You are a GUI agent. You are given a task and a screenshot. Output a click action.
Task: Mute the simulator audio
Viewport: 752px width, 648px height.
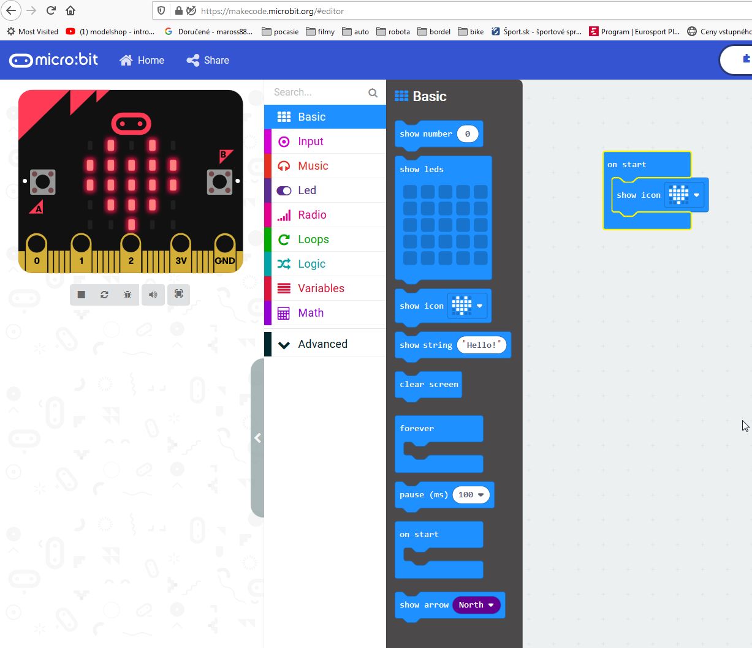pos(153,295)
